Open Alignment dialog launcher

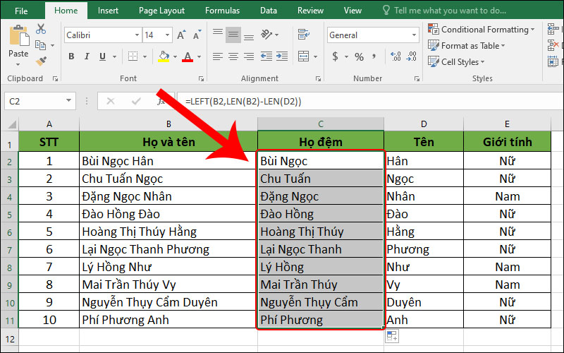pos(318,78)
